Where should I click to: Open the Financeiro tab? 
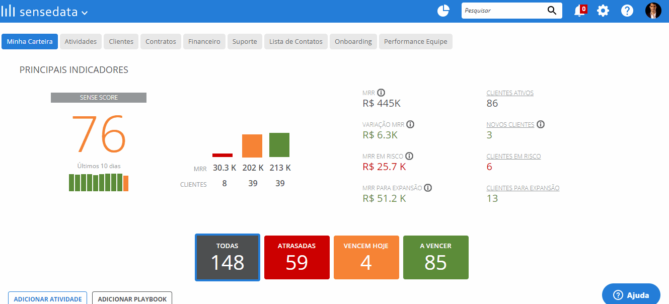tap(204, 42)
